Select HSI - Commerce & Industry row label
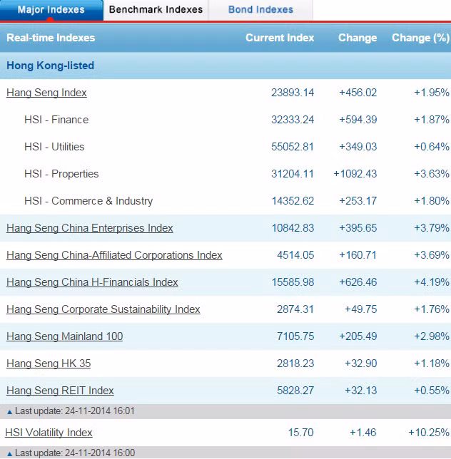451x459 pixels. pos(88,201)
